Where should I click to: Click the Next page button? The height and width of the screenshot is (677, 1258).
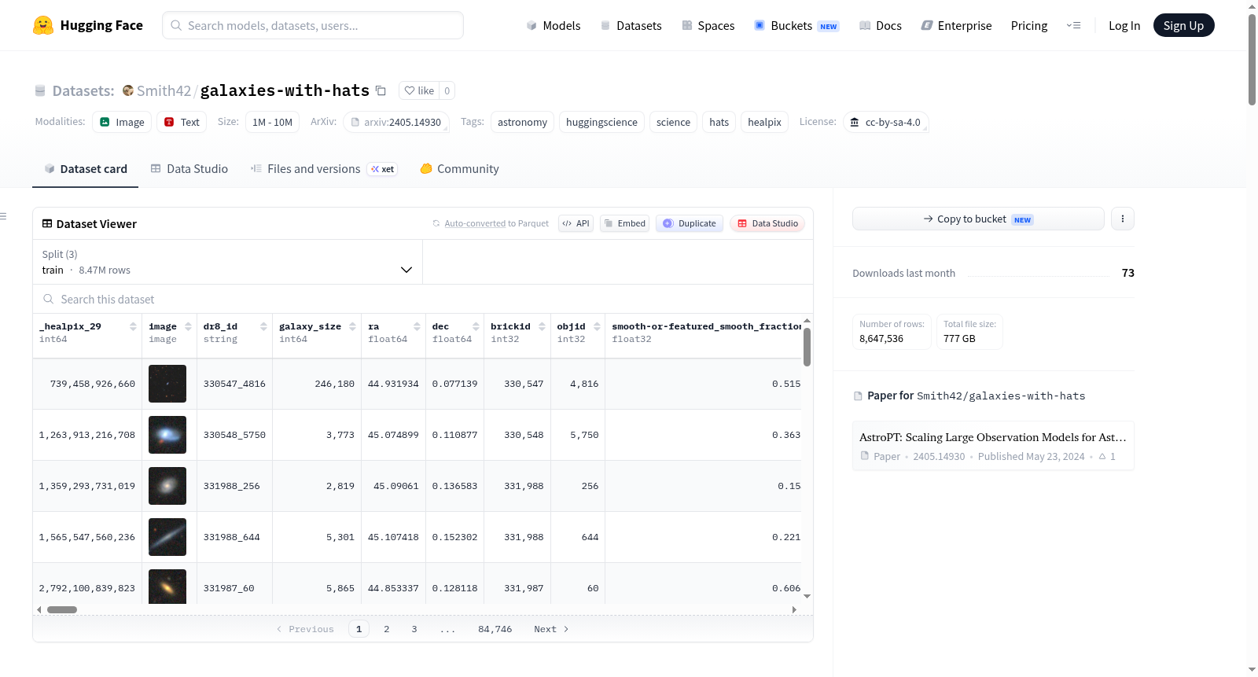point(551,629)
